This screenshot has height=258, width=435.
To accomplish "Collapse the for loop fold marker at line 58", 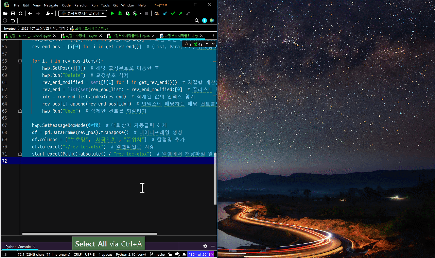I will pyautogui.click(x=20, y=61).
